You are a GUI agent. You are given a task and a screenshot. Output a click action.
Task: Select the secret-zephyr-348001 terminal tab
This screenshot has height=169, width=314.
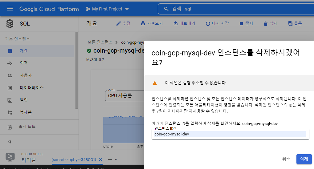point(74,159)
